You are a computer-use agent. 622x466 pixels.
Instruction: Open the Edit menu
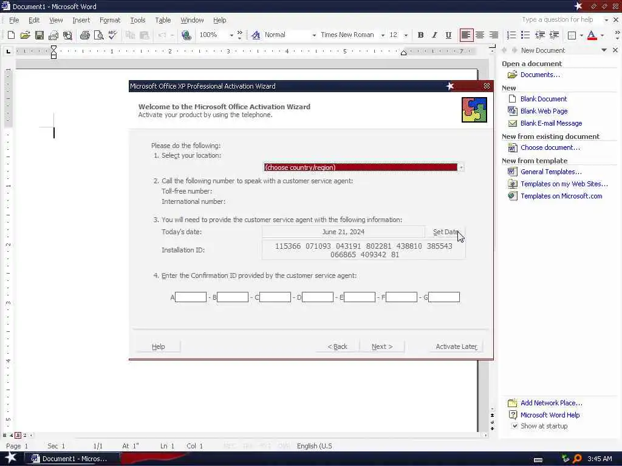34,20
